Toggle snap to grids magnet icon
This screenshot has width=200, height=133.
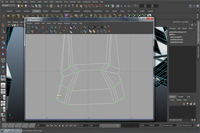86,6
